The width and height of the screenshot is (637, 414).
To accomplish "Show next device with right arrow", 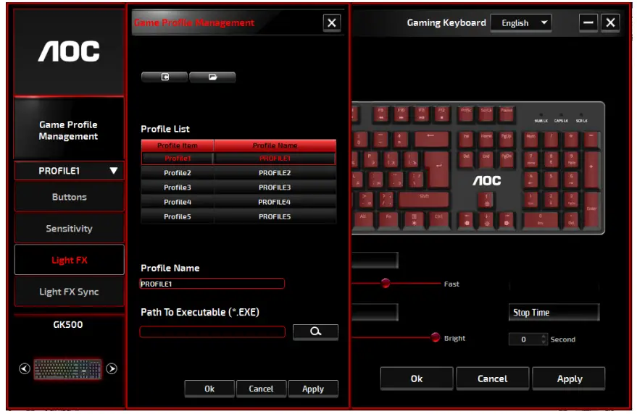I will click(112, 368).
